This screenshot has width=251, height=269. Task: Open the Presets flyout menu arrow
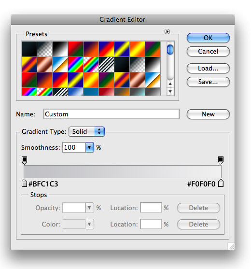(167, 31)
